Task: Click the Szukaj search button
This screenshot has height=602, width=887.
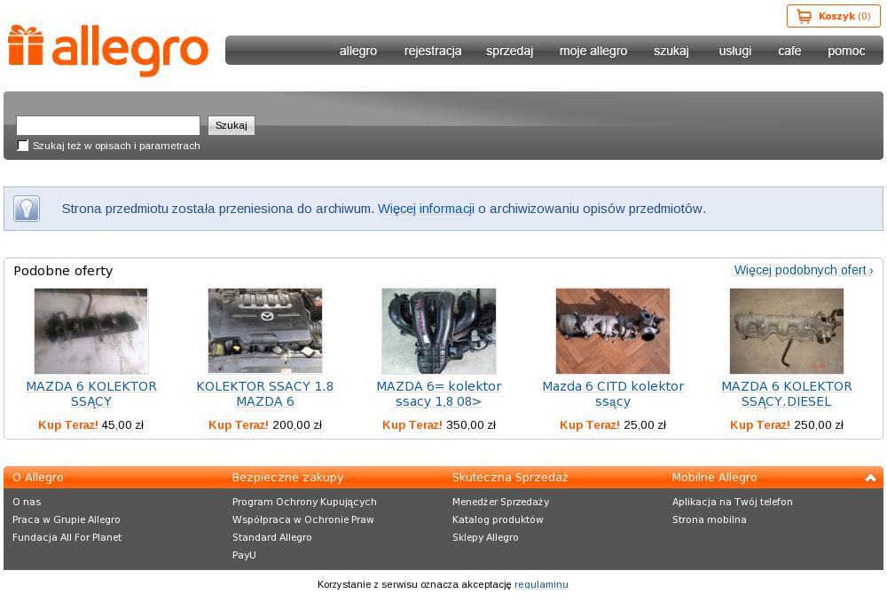Action: point(232,125)
